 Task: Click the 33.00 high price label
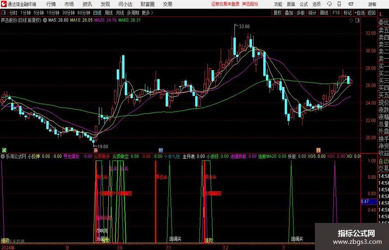click(245, 27)
